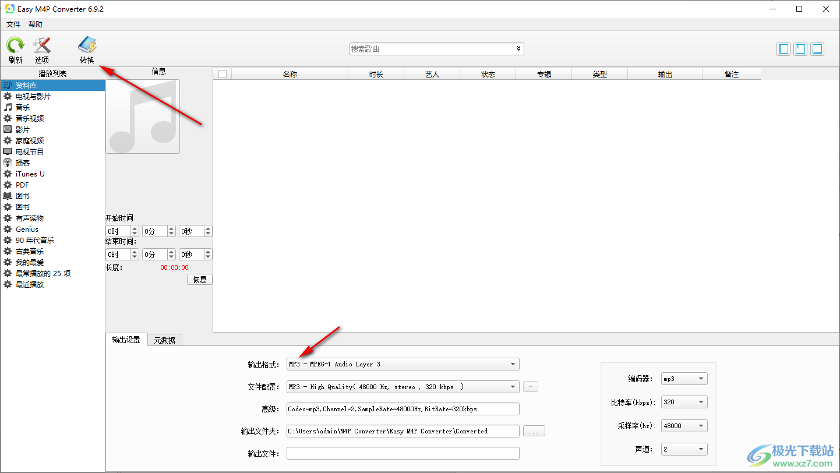Open 90 年代音乐 playlist
Image resolution: width=840 pixels, height=473 pixels.
tap(53, 240)
